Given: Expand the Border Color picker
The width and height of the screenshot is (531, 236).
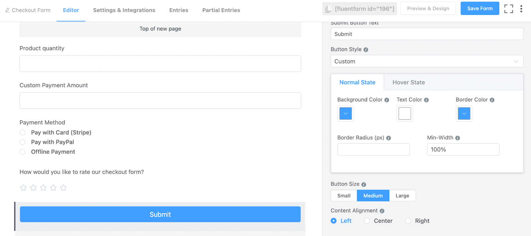Looking at the screenshot, I should 464,114.
